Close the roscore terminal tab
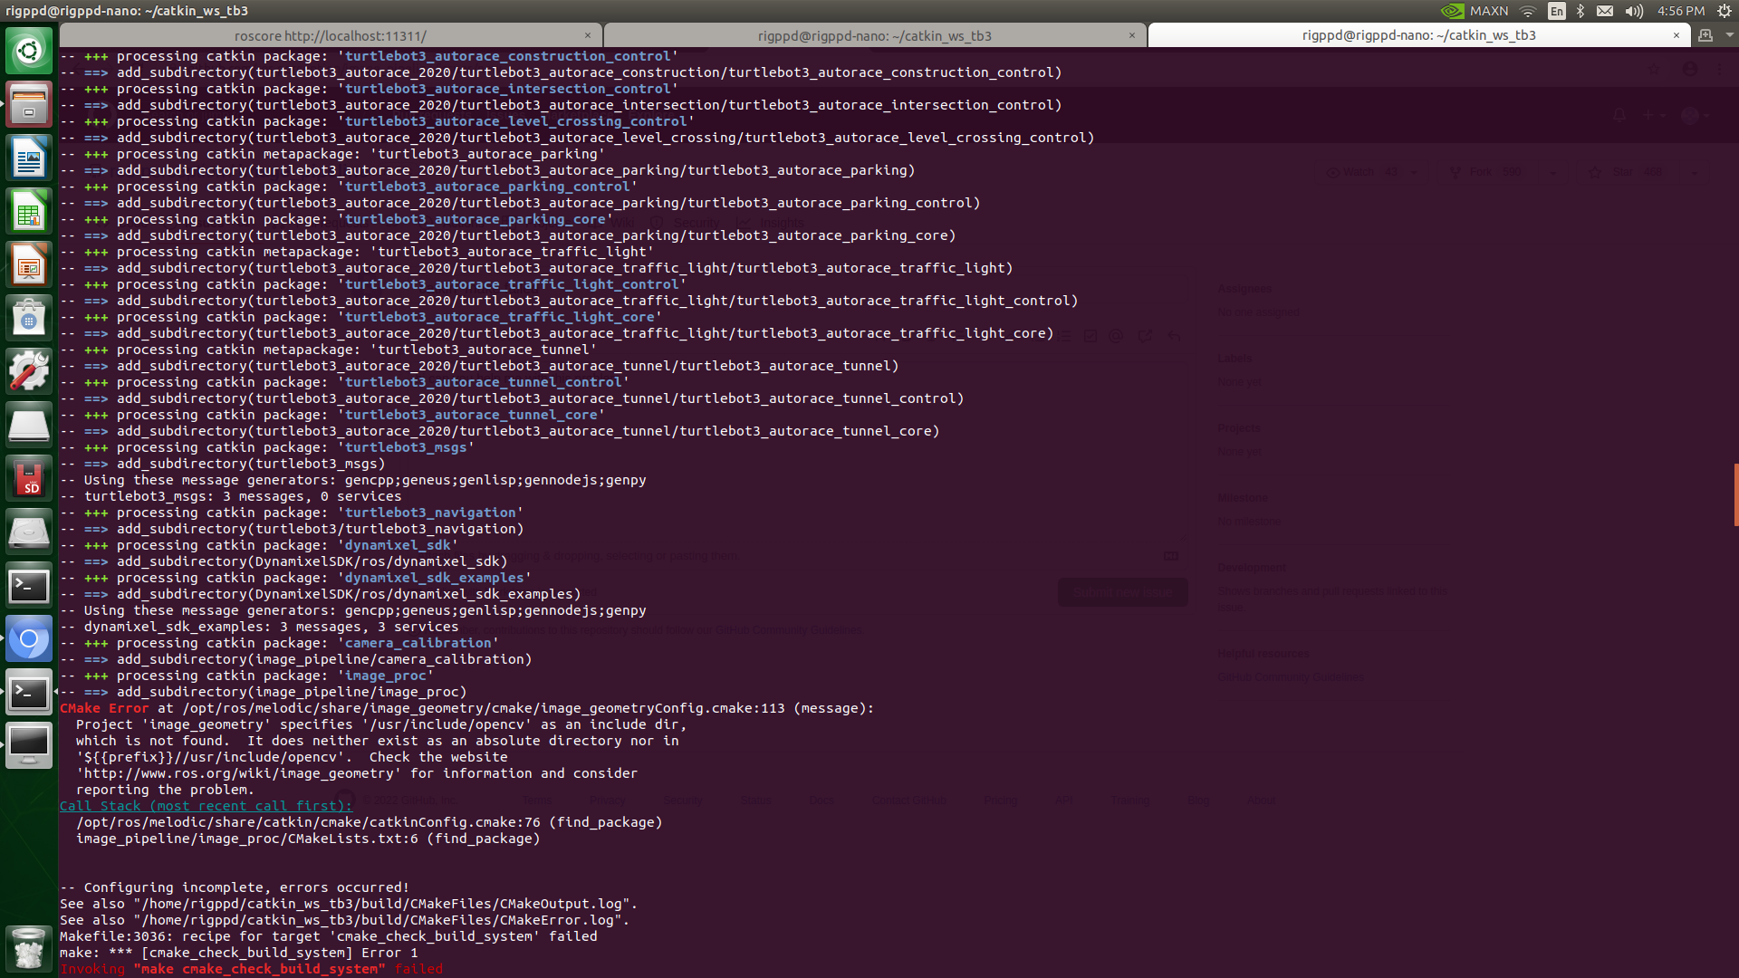Viewport: 1739px width, 978px height. coord(588,35)
